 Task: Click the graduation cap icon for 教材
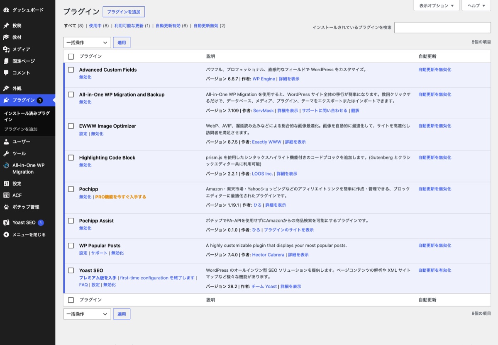coord(6,37)
